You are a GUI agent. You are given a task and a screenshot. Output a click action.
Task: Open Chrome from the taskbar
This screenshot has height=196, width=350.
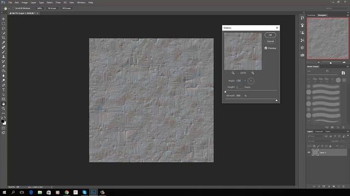[x=67, y=192]
